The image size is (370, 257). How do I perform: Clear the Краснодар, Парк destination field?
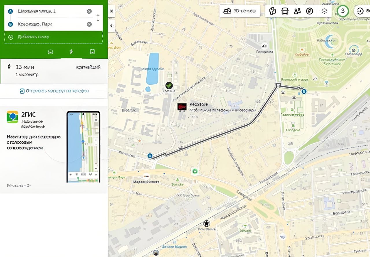click(89, 24)
